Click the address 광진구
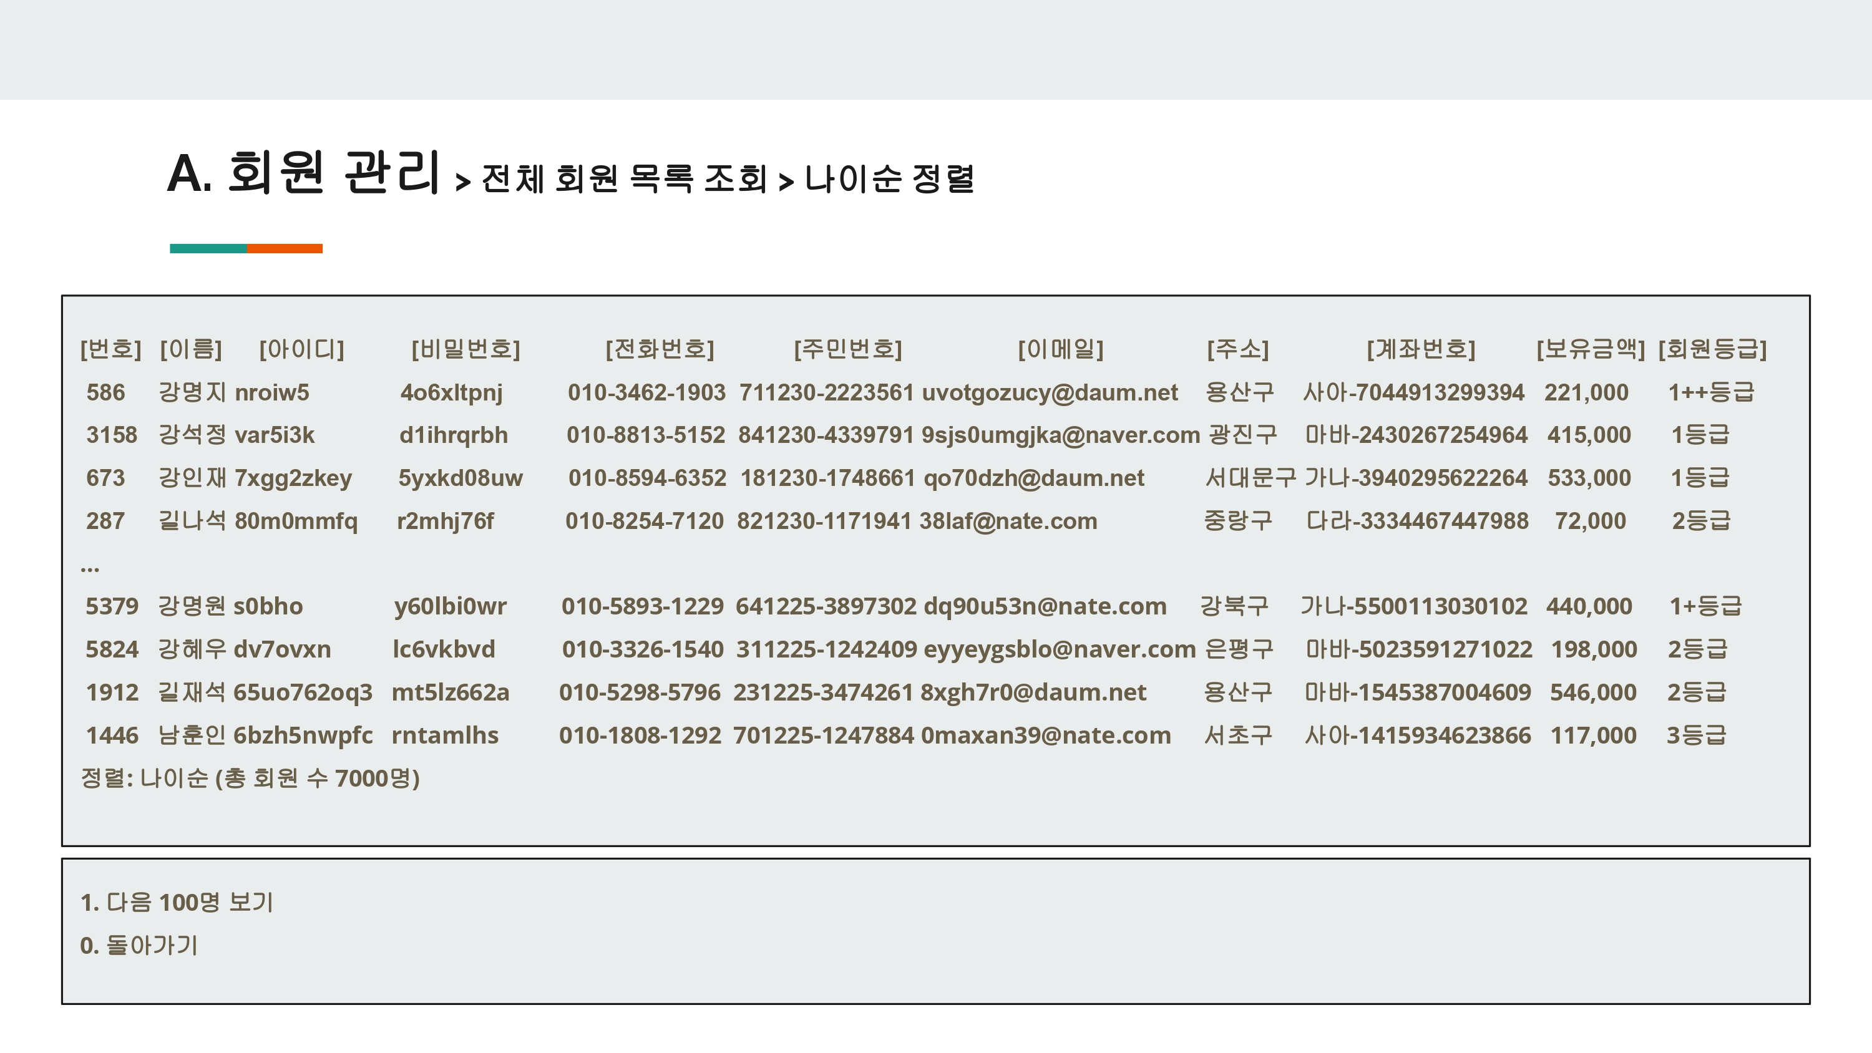The width and height of the screenshot is (1872, 1053). pyautogui.click(x=1242, y=435)
